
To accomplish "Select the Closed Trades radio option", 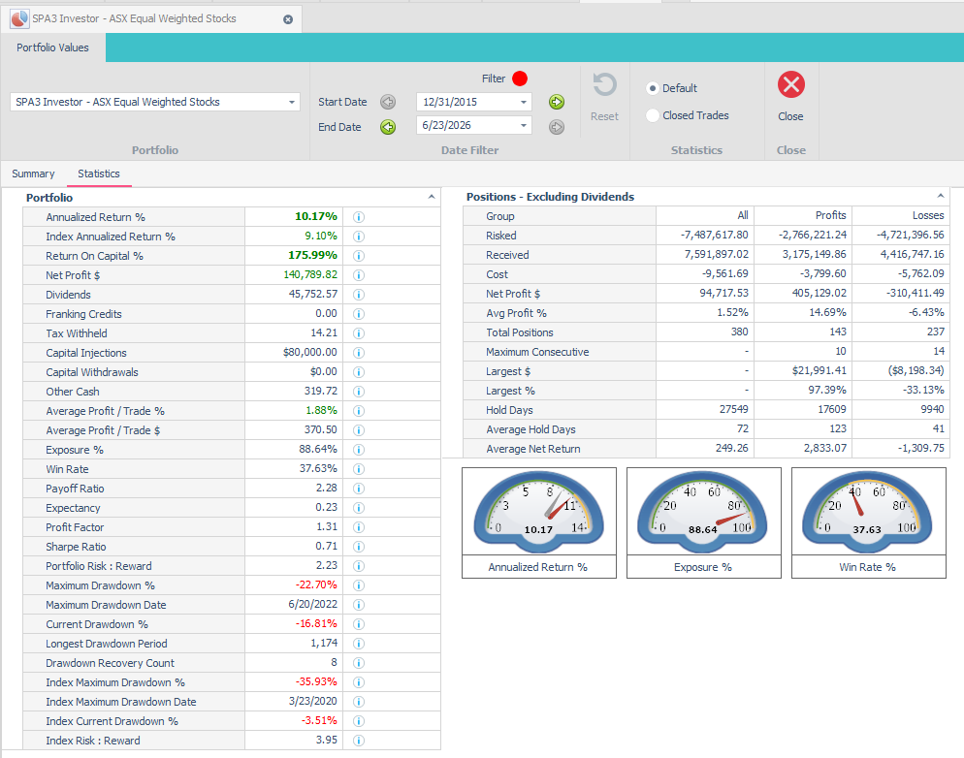I will pyautogui.click(x=653, y=115).
